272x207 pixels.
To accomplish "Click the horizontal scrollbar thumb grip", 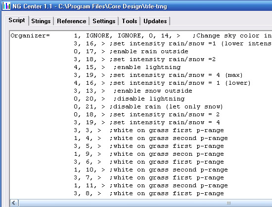I will coord(228,203).
